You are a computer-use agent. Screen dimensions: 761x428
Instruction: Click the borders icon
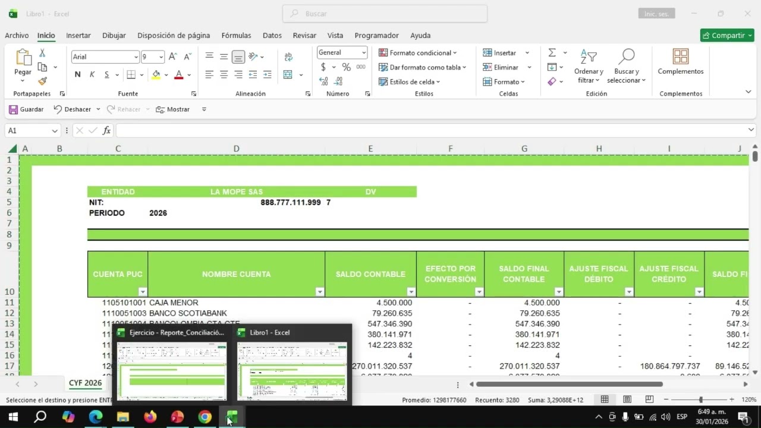[131, 74]
